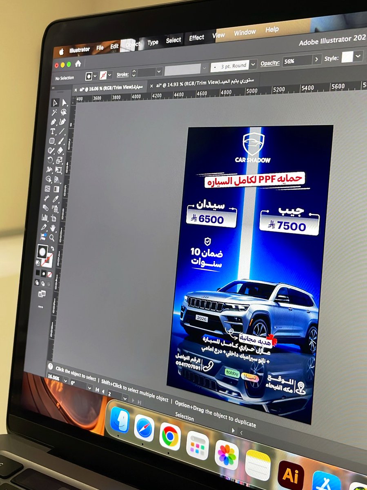Open Edit Toolbar three dots
The height and width of the screenshot is (490, 367).
pyautogui.click(x=40, y=306)
